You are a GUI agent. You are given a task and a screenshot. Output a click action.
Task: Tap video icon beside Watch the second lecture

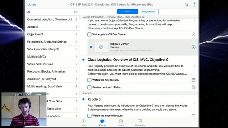tap(193, 116)
